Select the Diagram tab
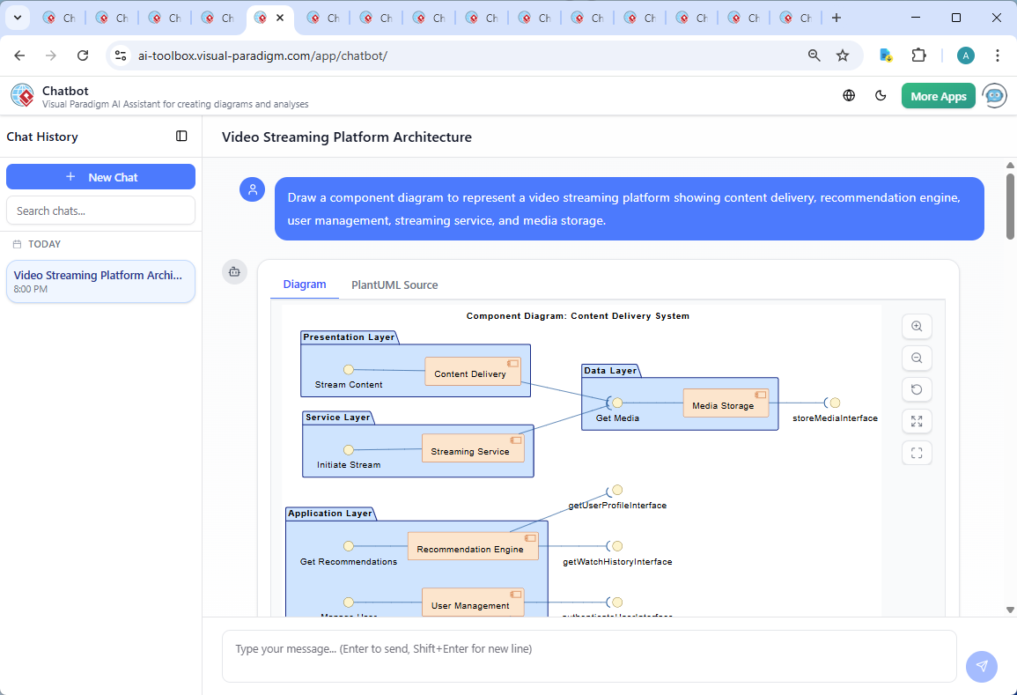Screen dimensions: 1017x695 (x=305, y=285)
